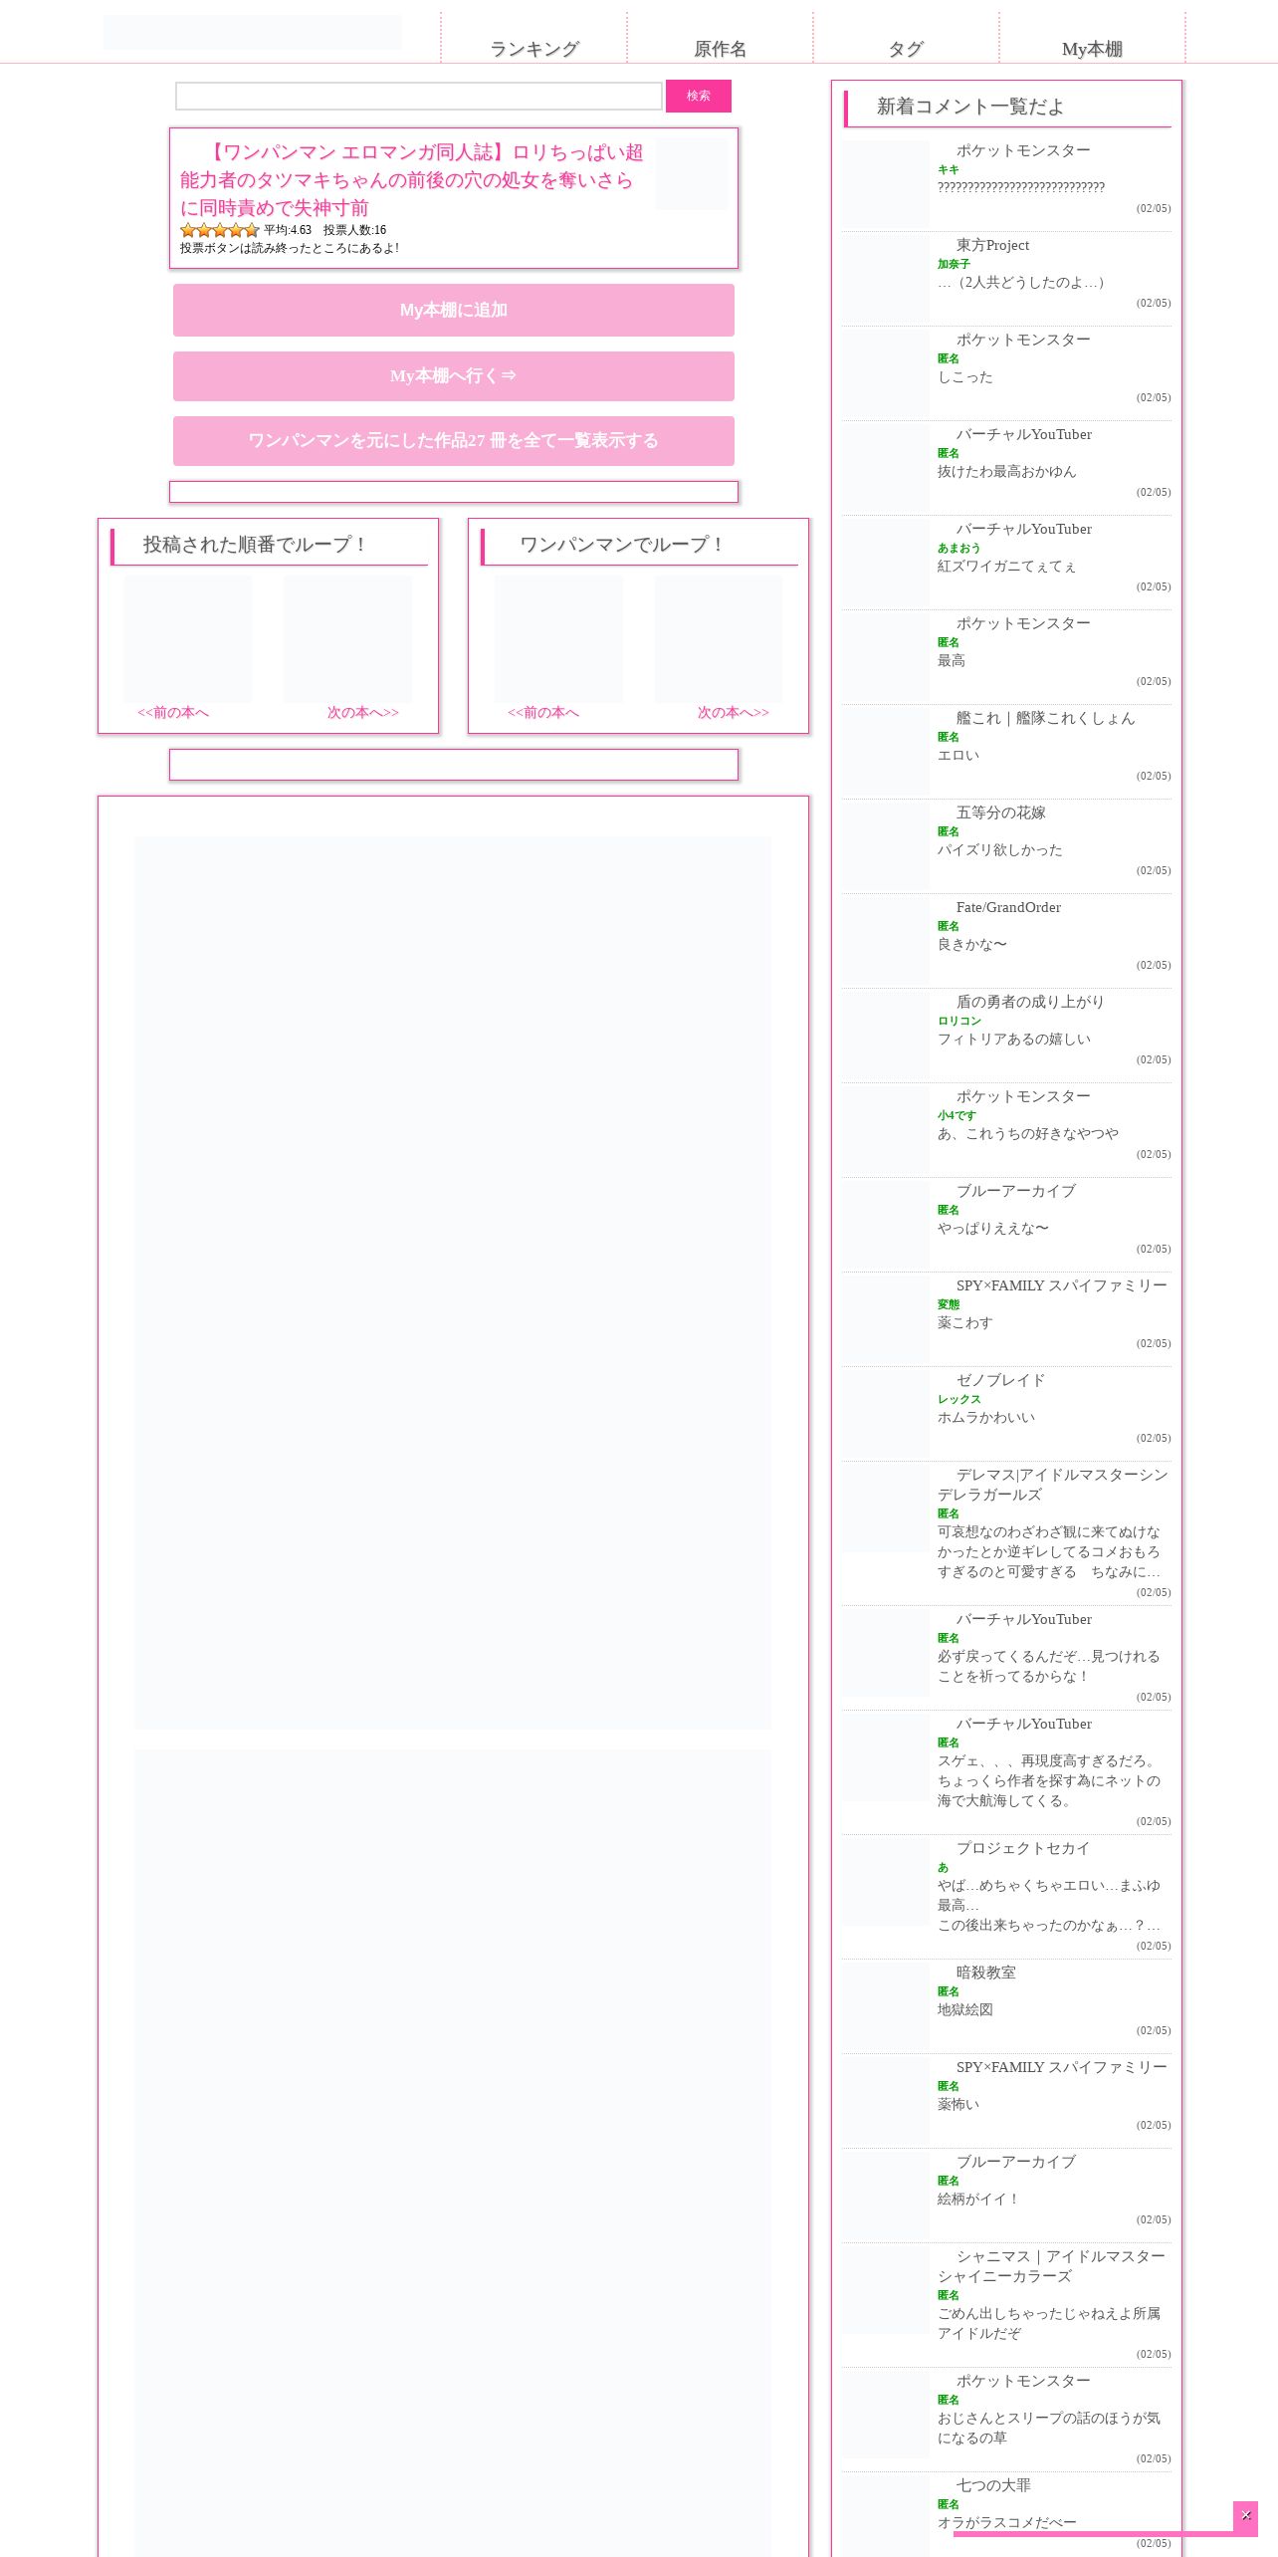Open 五等分の花嫁 comment entry
Image resolution: width=1278 pixels, height=2557 pixels.
coord(1006,846)
